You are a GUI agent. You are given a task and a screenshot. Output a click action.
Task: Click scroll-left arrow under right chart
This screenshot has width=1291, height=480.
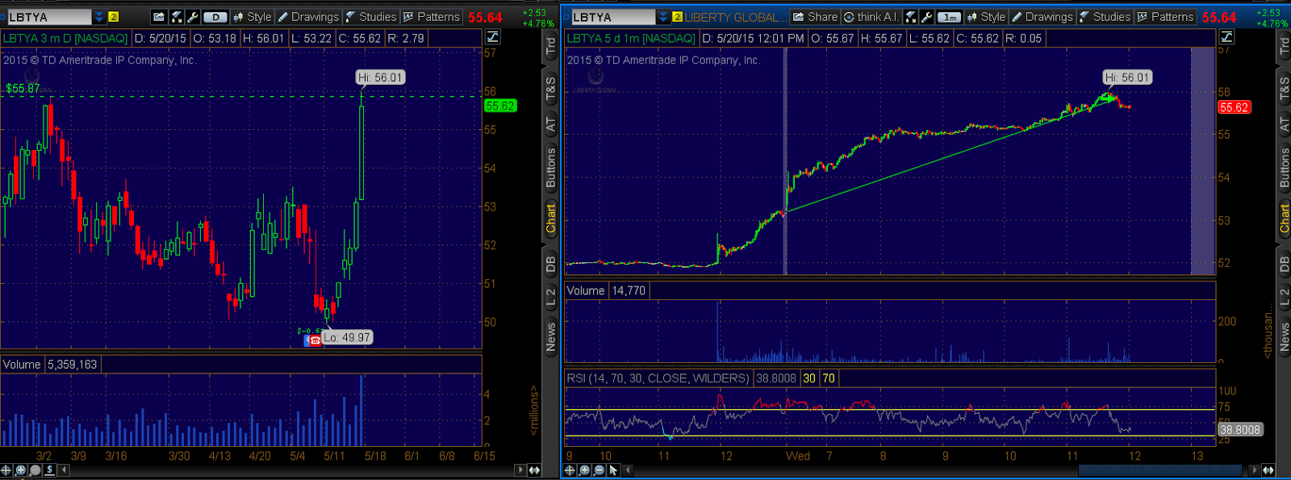point(628,470)
